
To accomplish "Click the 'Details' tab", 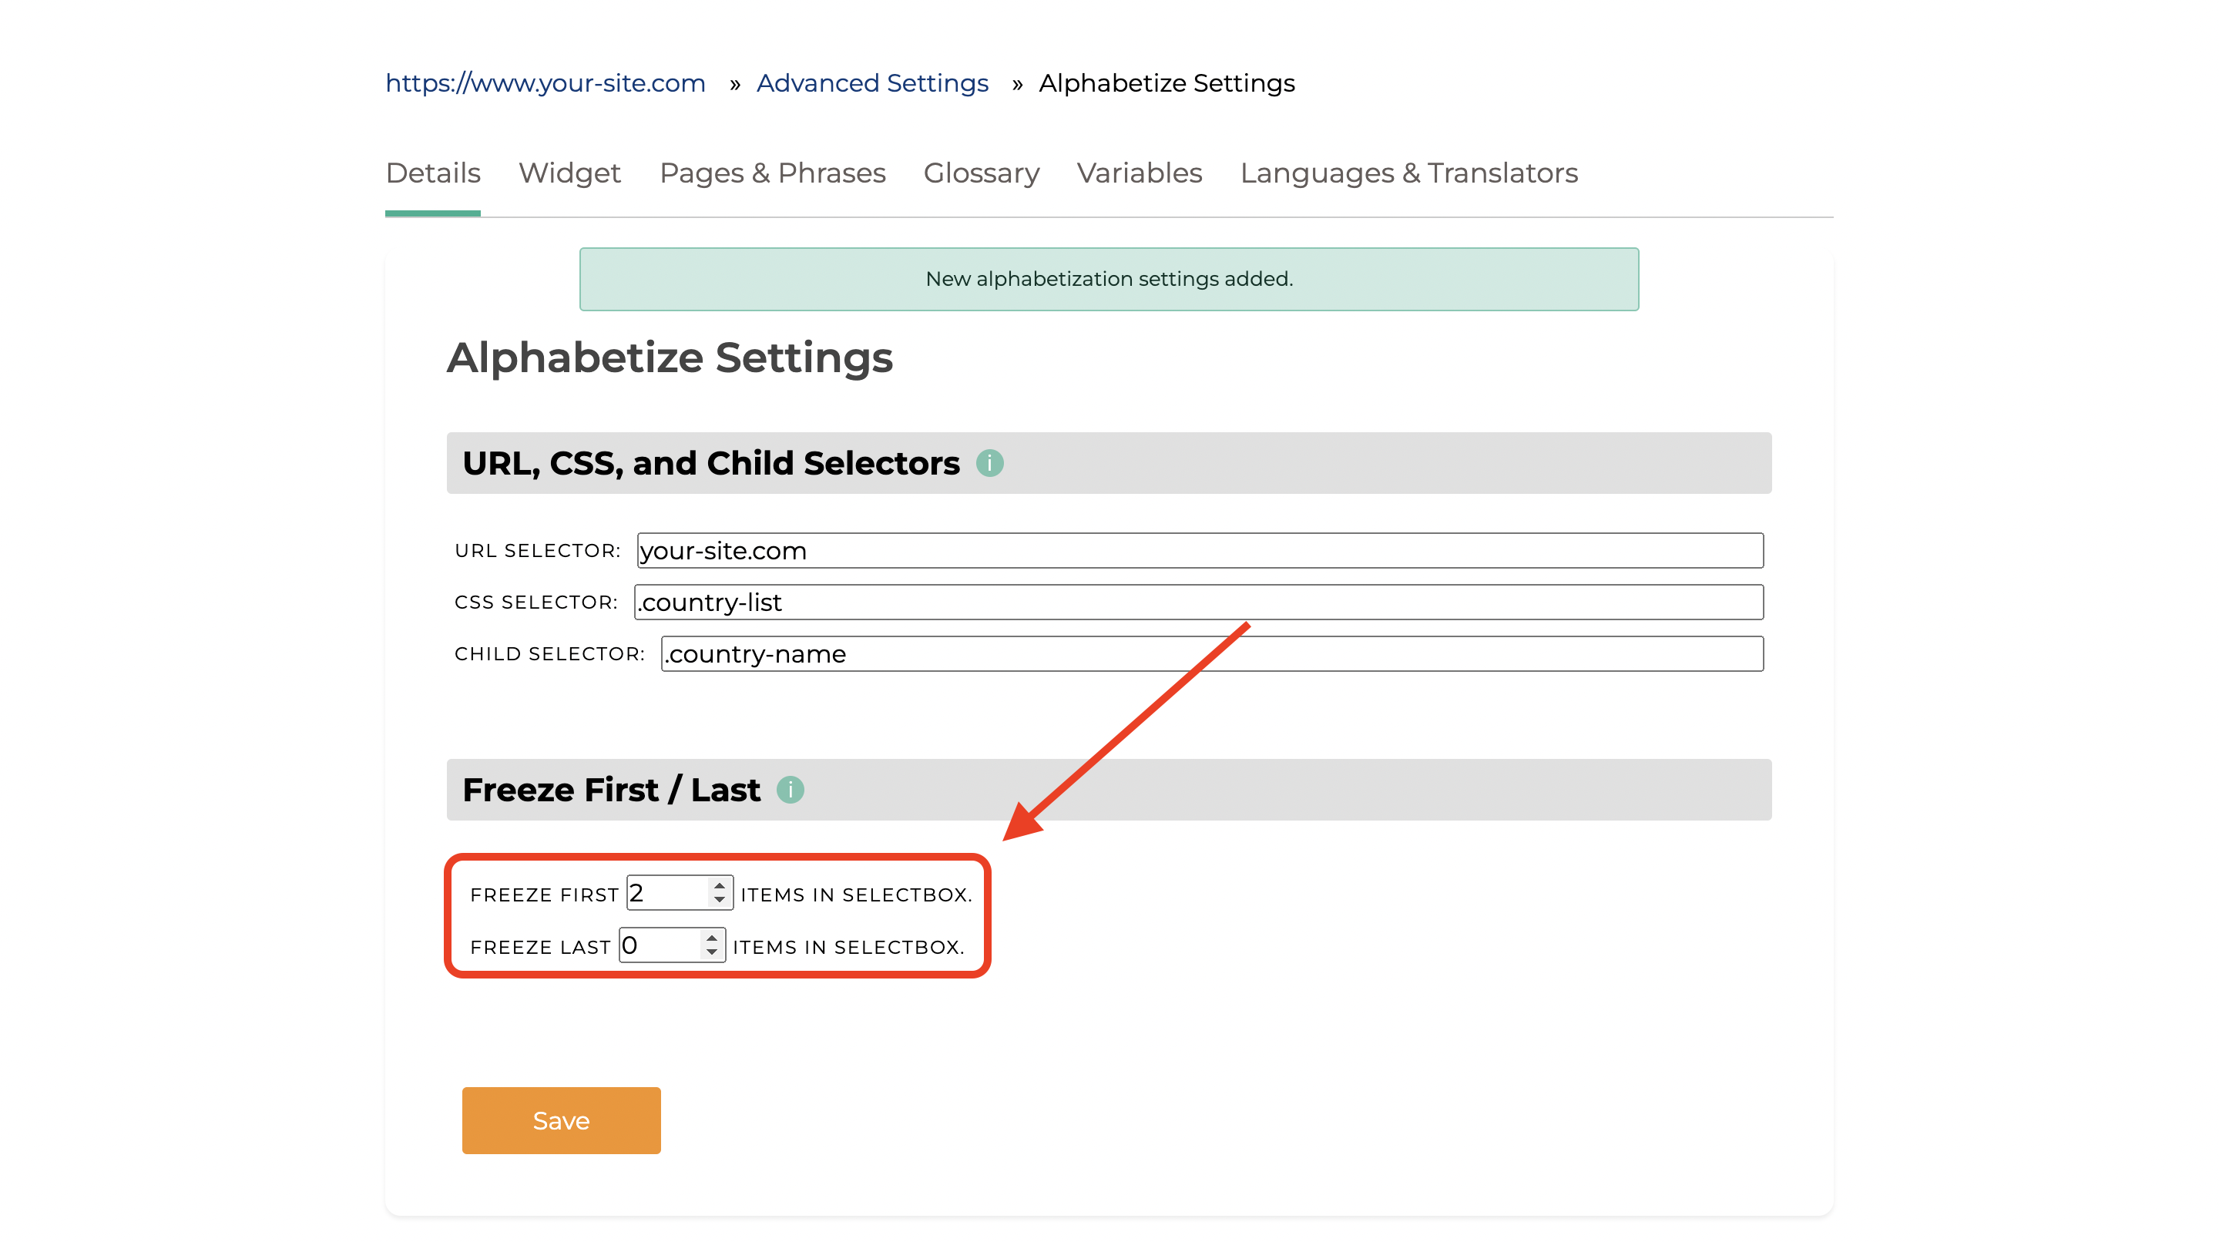I will (x=431, y=173).
